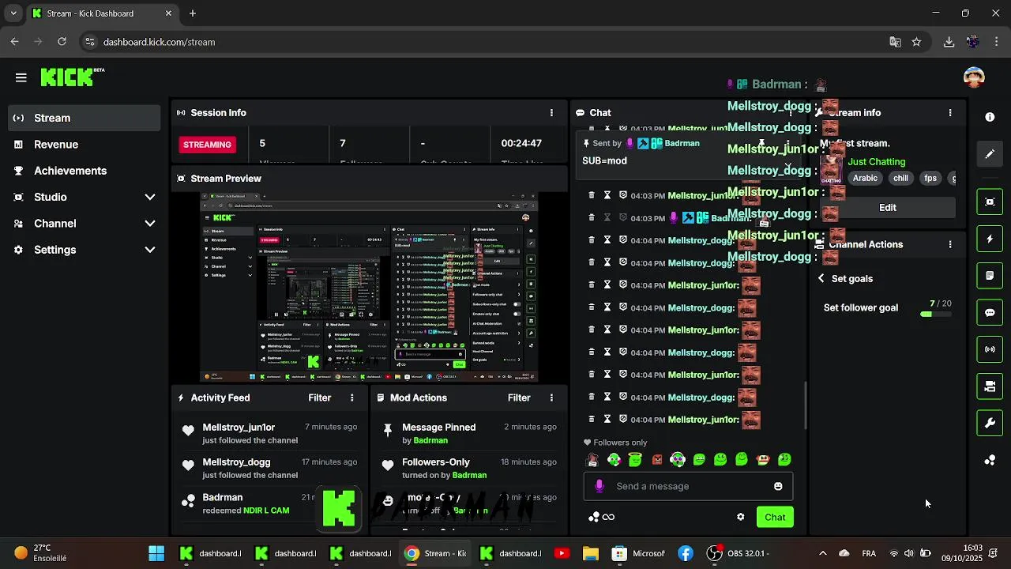Click the Kicks dots icon below the wrench
This screenshot has height=569, width=1011.
pos(990,460)
